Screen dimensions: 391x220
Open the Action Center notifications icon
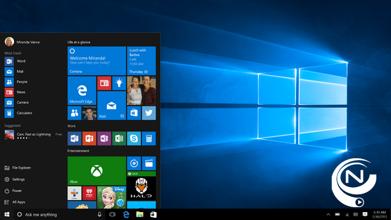coord(365,215)
